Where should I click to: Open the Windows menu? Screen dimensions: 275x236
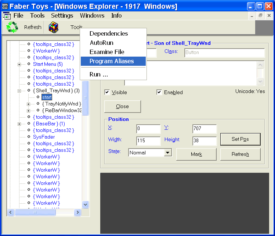pyautogui.click(x=92, y=16)
